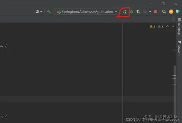Screen dimensions: 182x123
Task: Open the Database tool window tab
Action: tap(179, 27)
